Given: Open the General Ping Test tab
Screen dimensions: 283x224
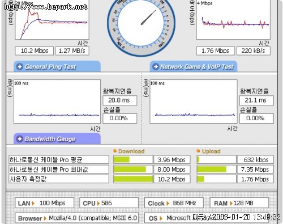Looking at the screenshot, I should [x=57, y=66].
